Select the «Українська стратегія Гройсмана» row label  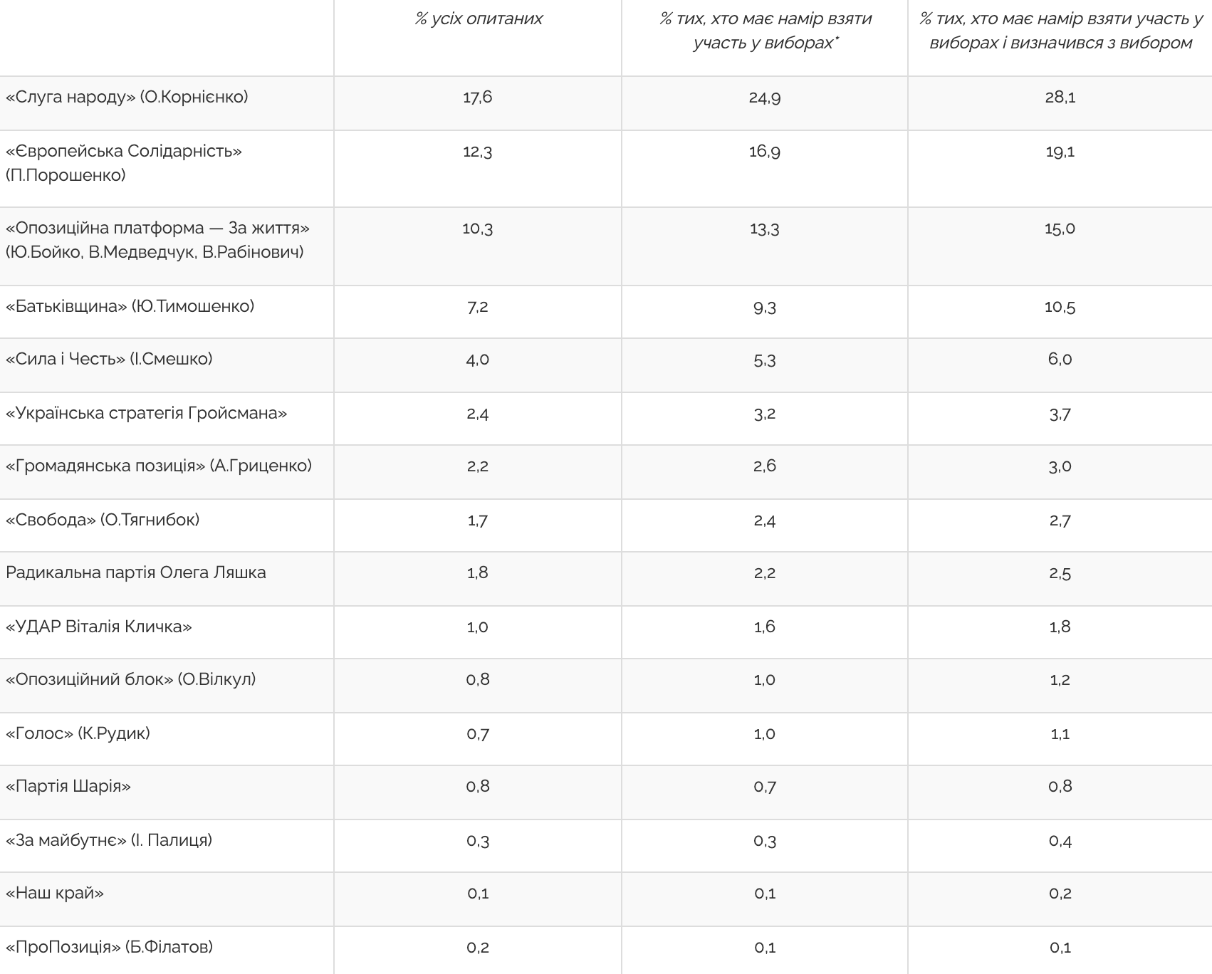pos(146,413)
